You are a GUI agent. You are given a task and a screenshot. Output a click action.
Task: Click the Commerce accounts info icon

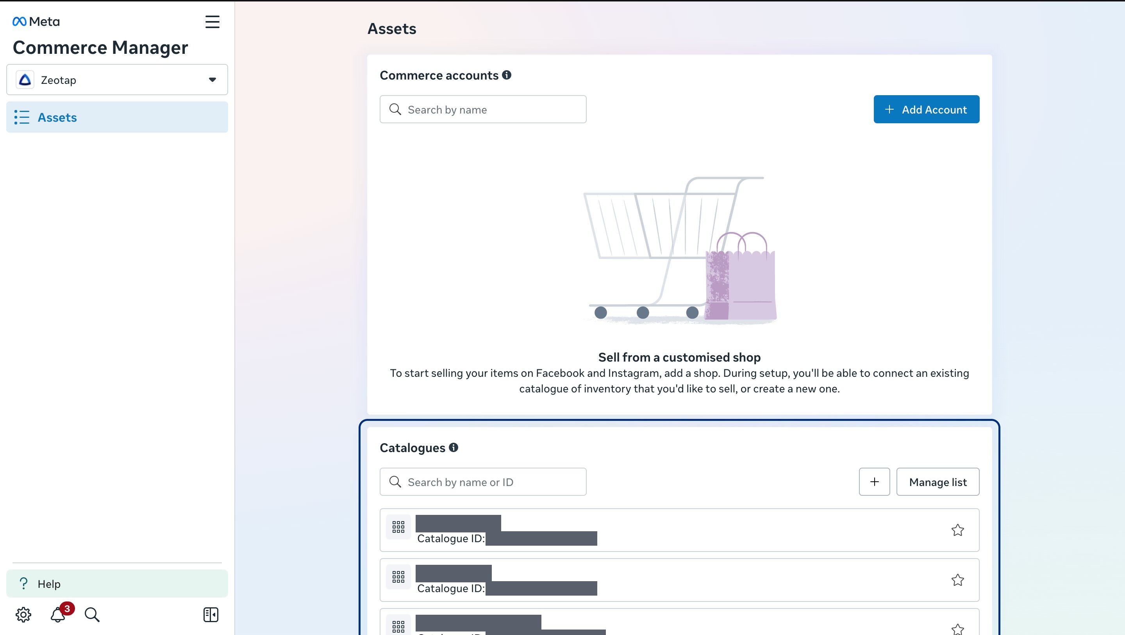pyautogui.click(x=507, y=75)
